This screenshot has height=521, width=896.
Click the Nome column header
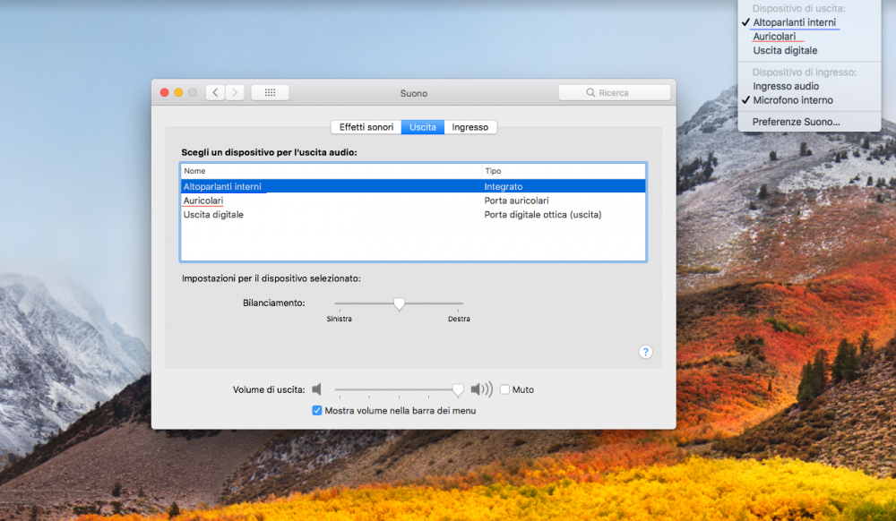click(x=332, y=171)
